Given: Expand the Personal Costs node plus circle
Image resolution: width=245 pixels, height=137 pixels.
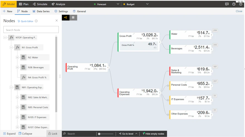Looking at the screenshot, I should coord(168,86).
